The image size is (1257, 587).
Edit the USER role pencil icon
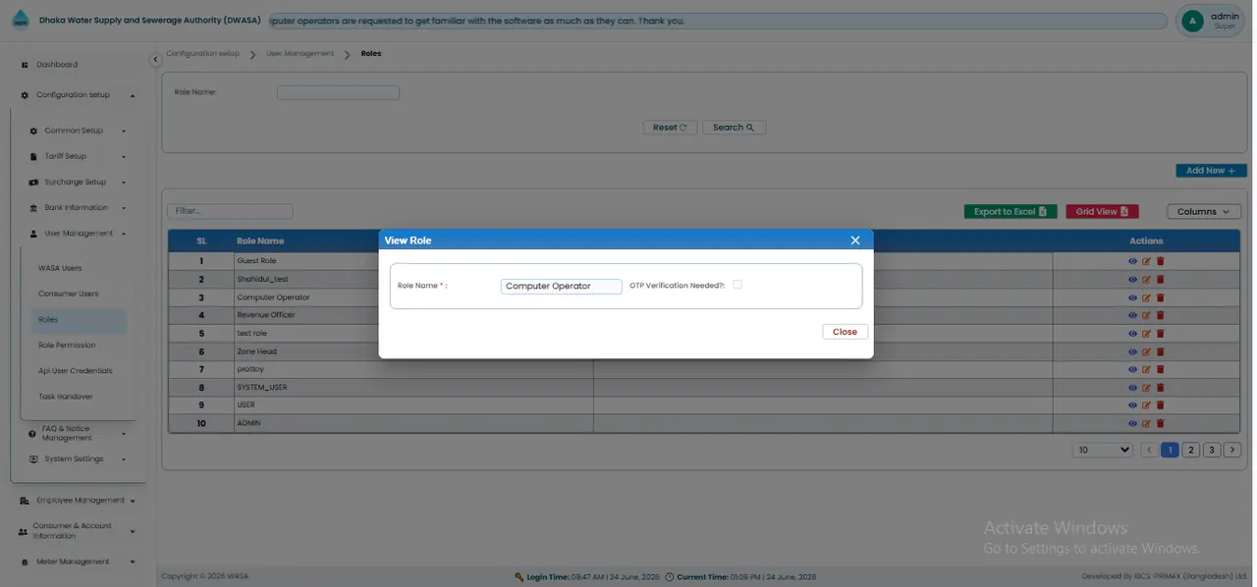[1146, 405]
